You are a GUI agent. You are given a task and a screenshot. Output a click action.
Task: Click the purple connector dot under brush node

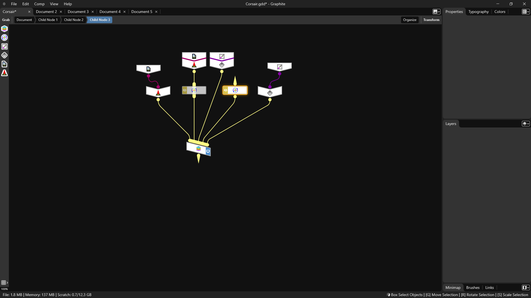[280, 74]
